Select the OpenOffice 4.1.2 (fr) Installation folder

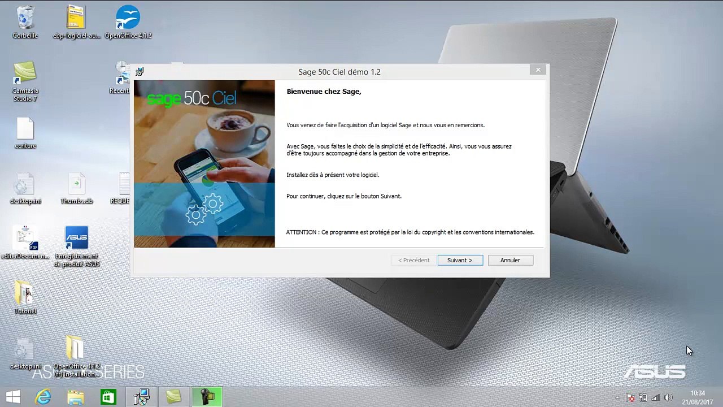coord(77,356)
